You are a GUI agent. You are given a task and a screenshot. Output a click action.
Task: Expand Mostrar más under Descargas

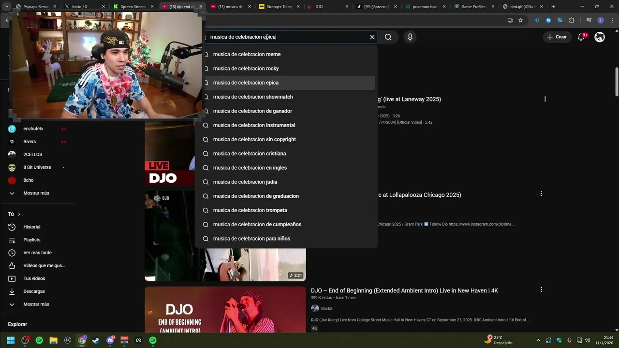(x=37, y=304)
